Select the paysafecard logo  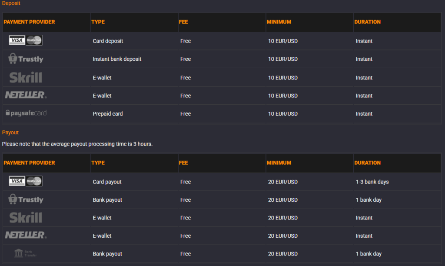pos(26,113)
